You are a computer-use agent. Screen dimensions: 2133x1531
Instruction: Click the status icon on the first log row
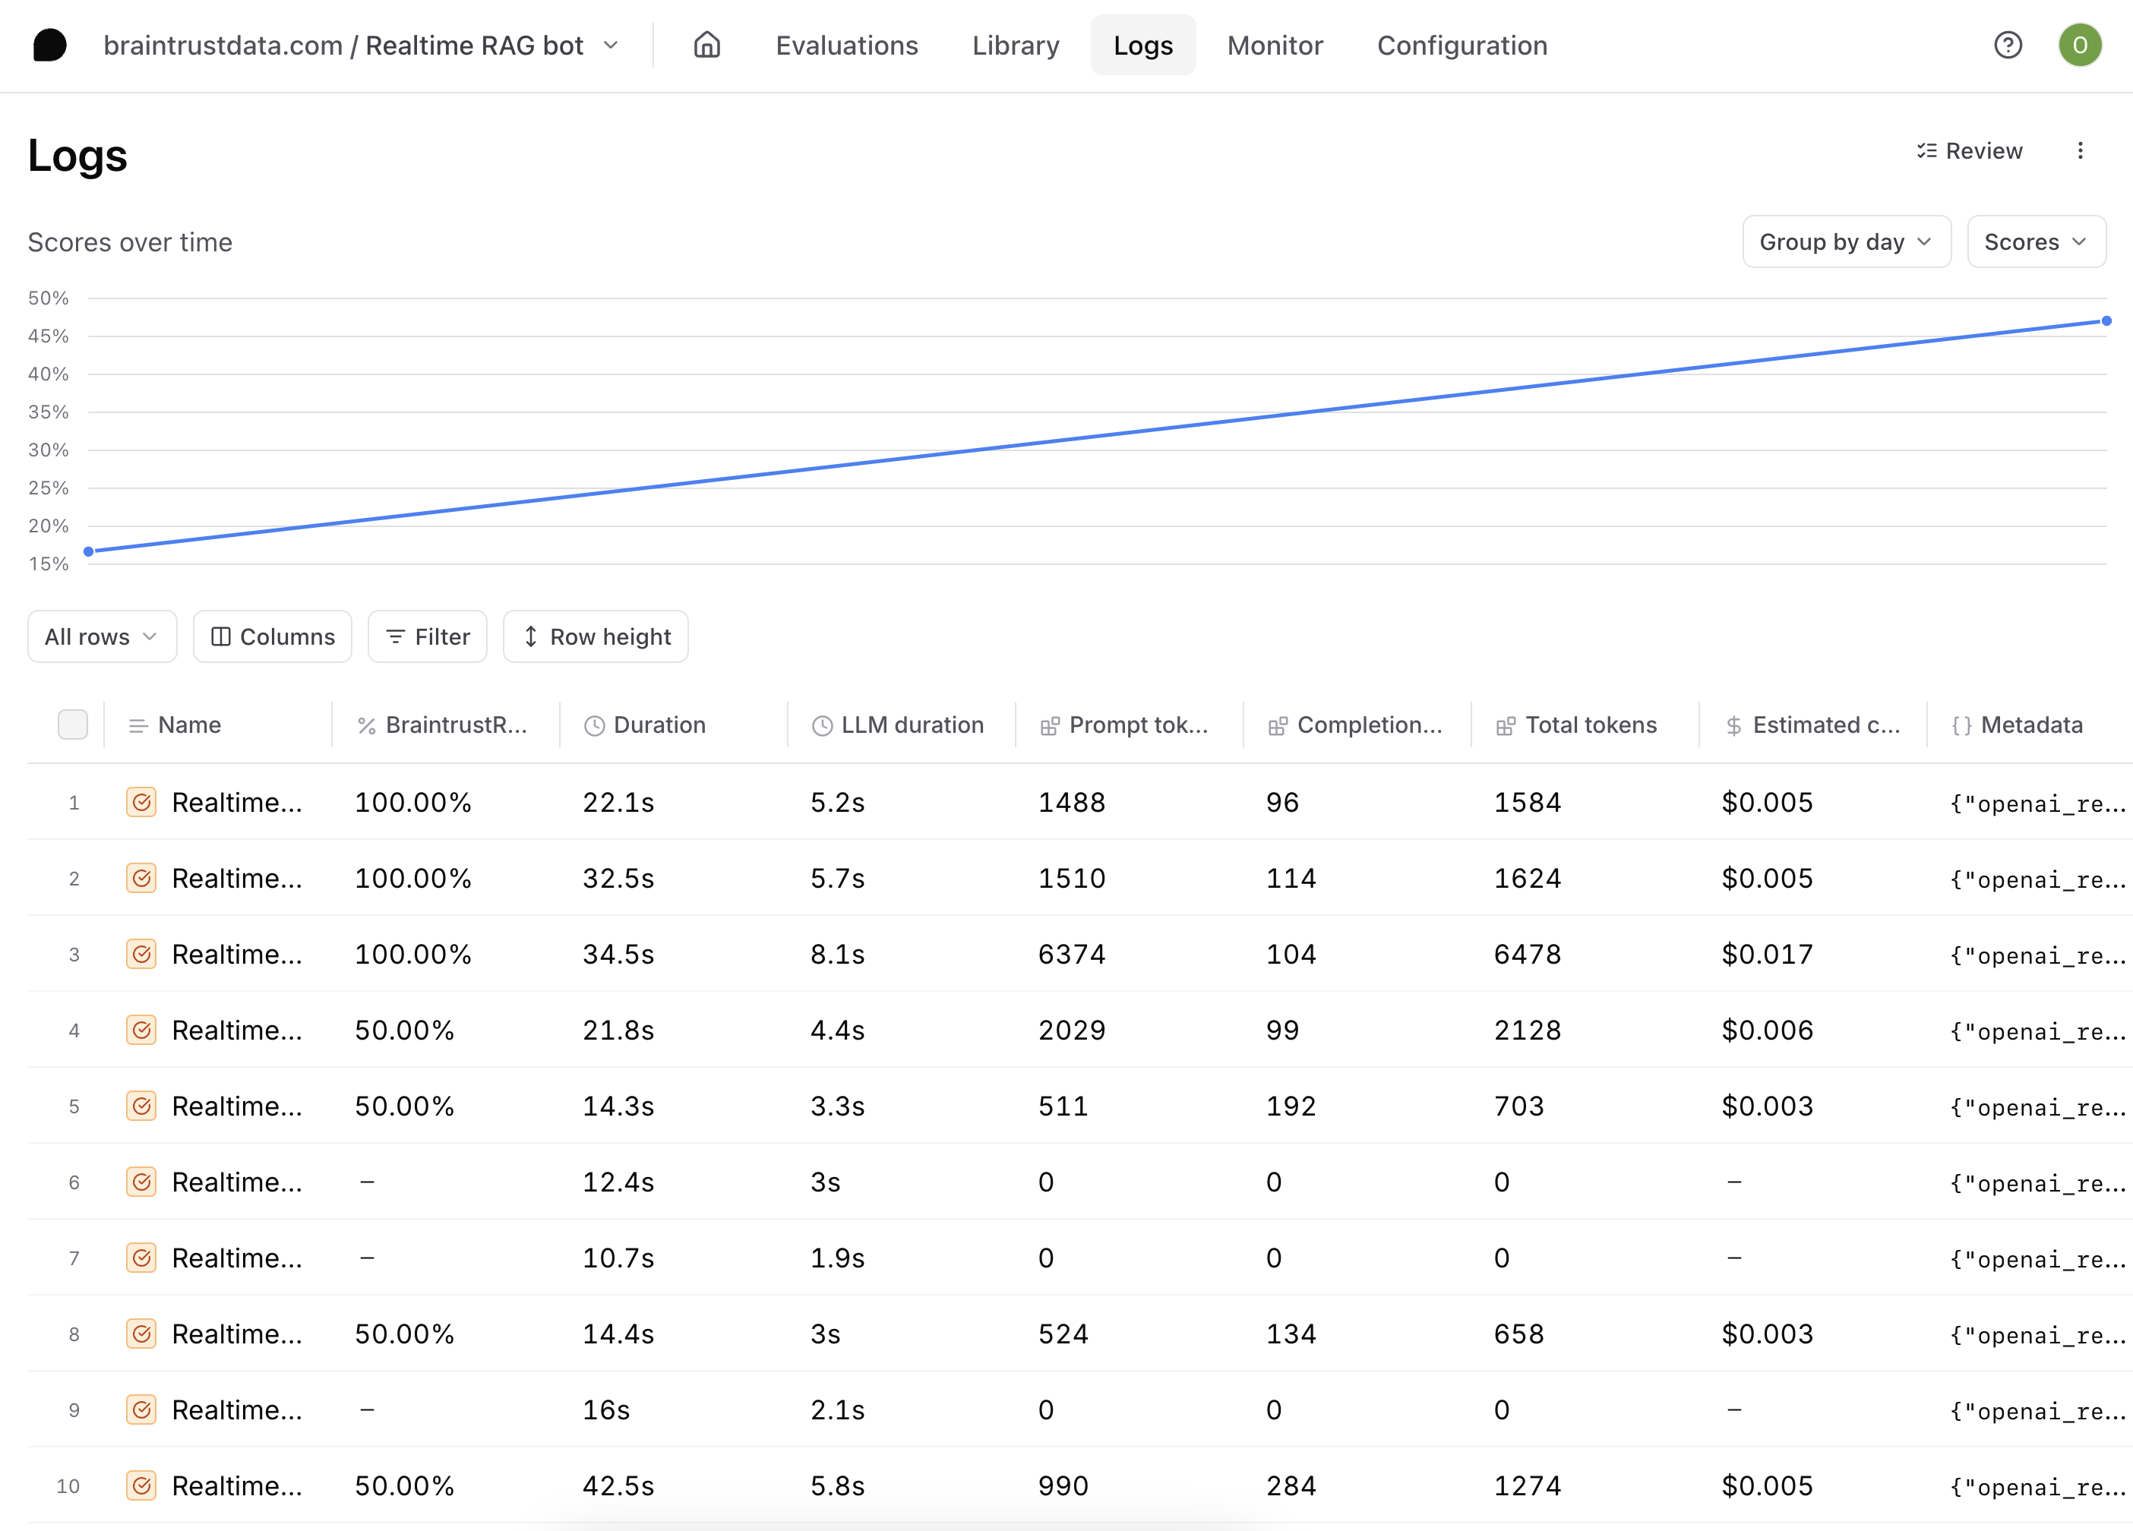[141, 802]
